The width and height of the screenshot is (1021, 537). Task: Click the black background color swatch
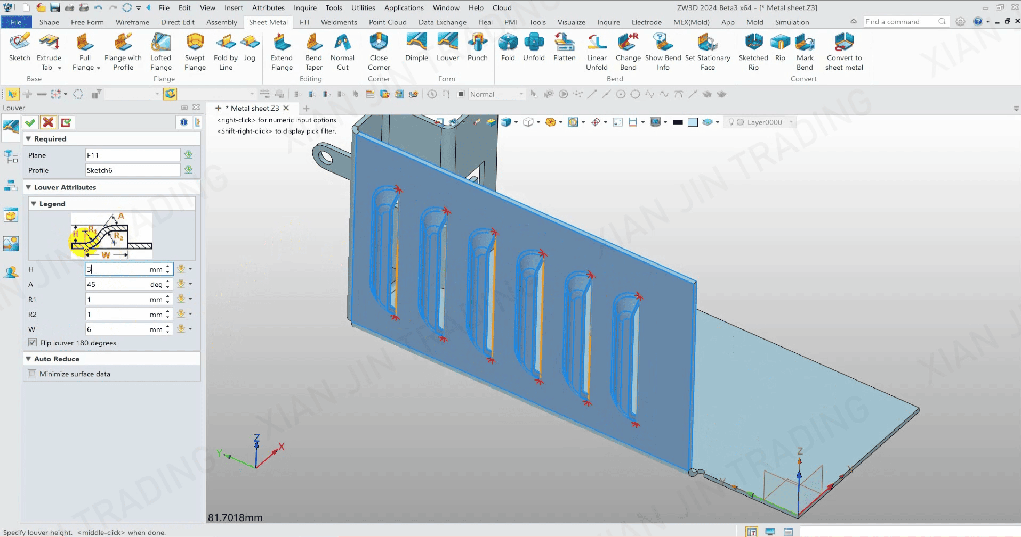(x=678, y=122)
